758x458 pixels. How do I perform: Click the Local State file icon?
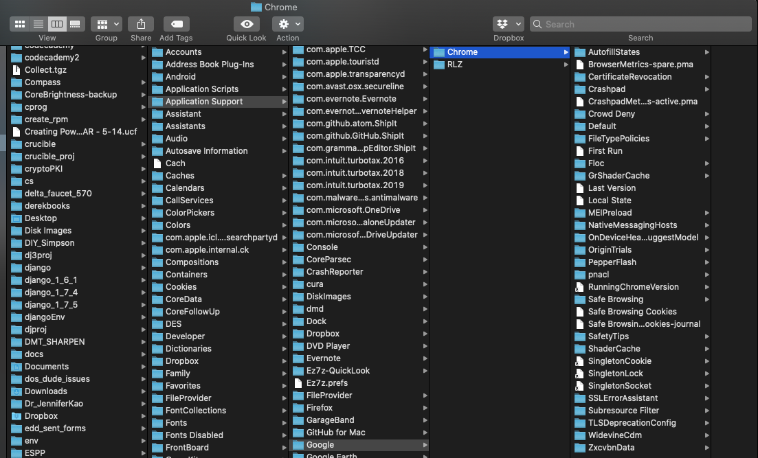click(580, 200)
